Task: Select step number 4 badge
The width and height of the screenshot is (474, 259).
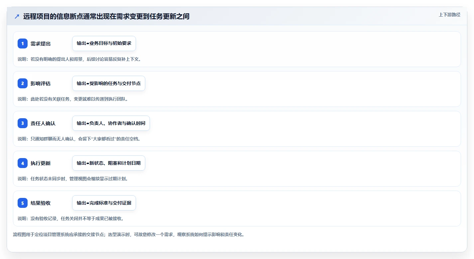Action: coord(23,163)
